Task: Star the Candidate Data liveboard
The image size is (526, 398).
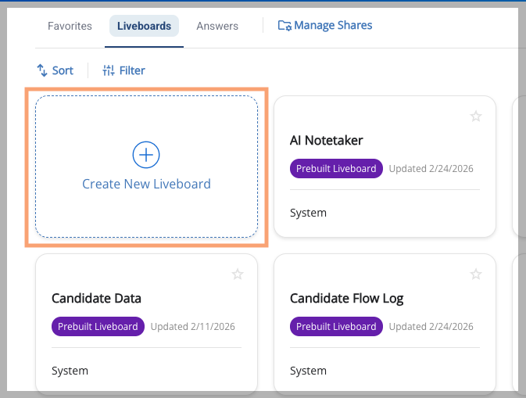Action: tap(238, 274)
